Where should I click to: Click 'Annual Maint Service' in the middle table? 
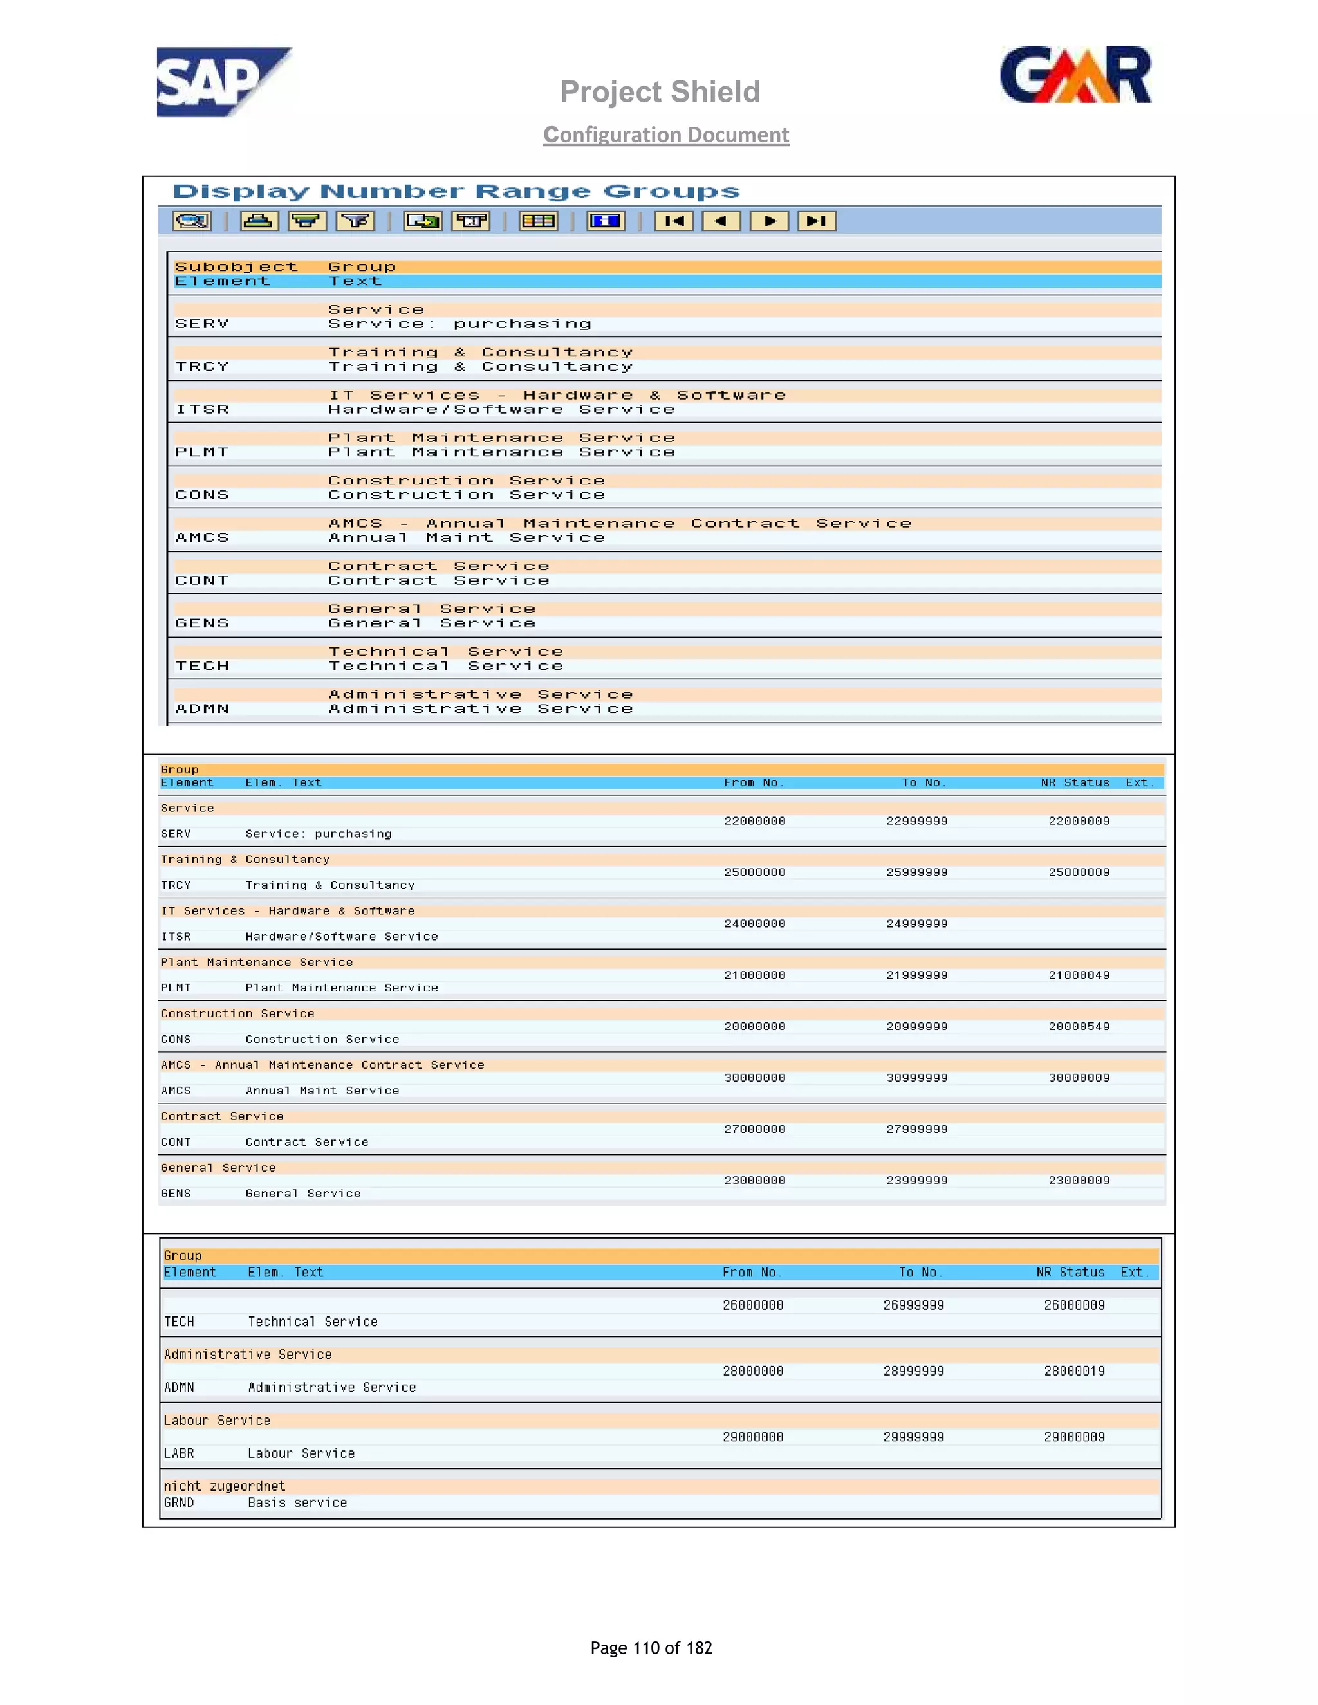coord(322,1091)
